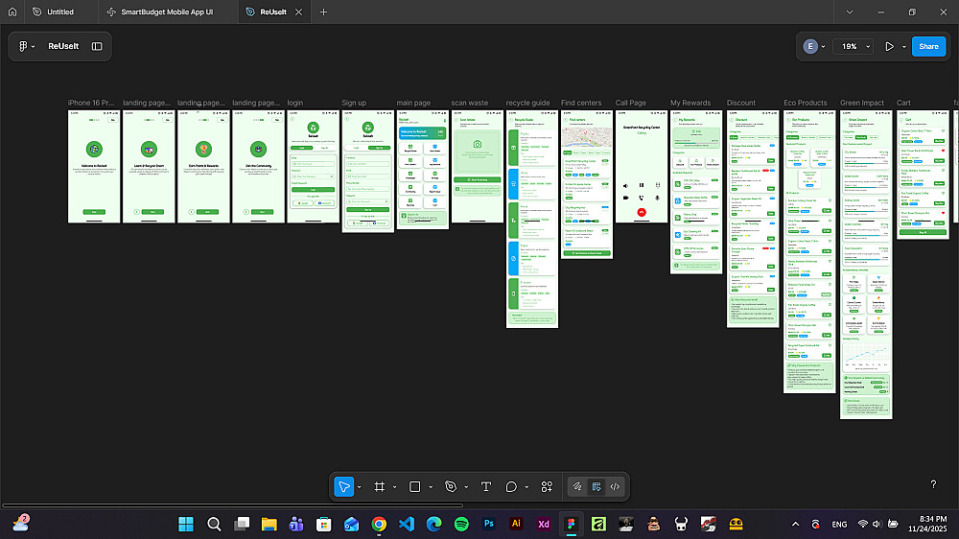959x539 pixels.
Task: Select the main page frame label
Action: click(x=413, y=103)
